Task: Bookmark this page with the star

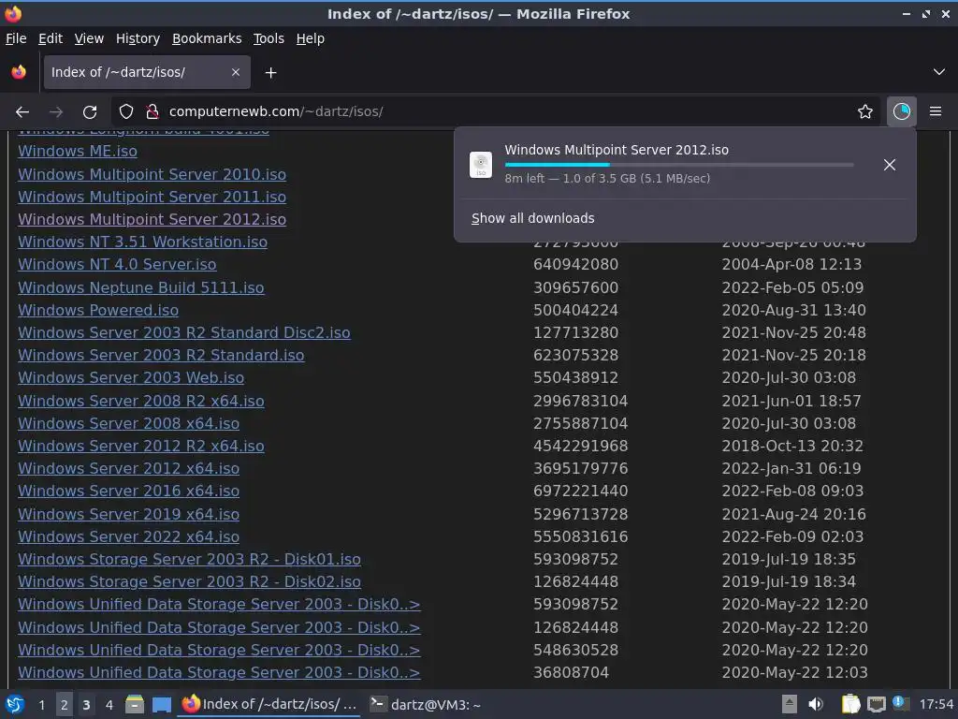Action: pos(865,111)
